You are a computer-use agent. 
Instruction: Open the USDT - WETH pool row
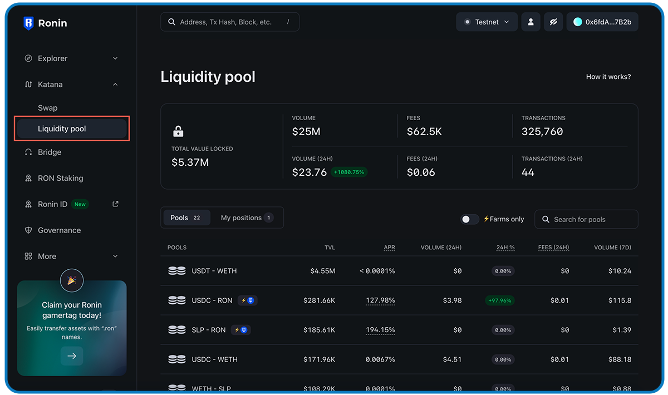coord(399,271)
